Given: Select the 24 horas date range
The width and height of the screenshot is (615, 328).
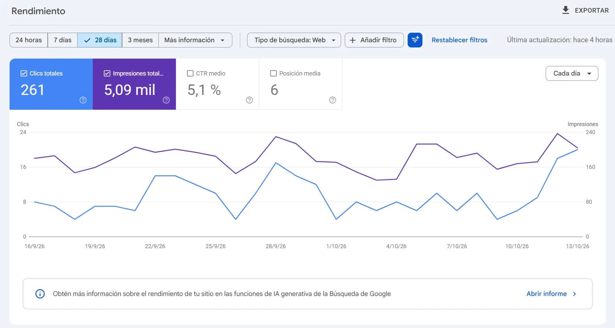Looking at the screenshot, I should coord(29,40).
